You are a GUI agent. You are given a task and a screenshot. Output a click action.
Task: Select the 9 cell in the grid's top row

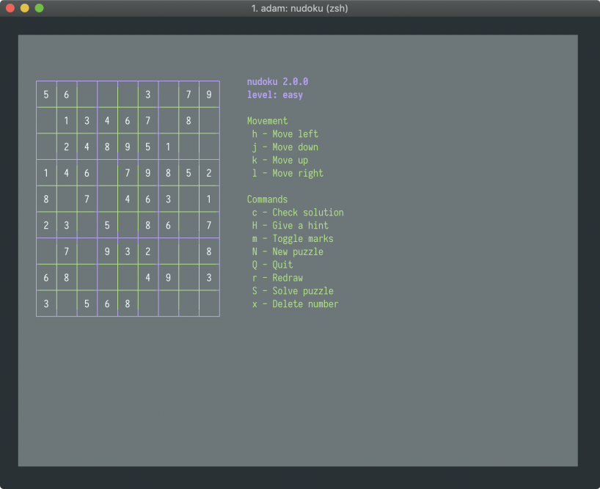[209, 95]
